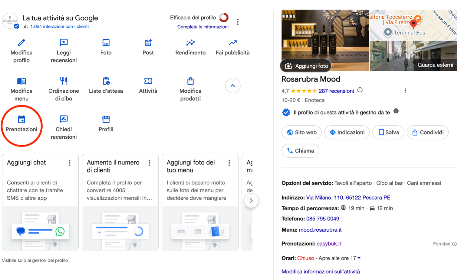
Task: Open options menu on Aggiungi chat card
Action: (70, 163)
